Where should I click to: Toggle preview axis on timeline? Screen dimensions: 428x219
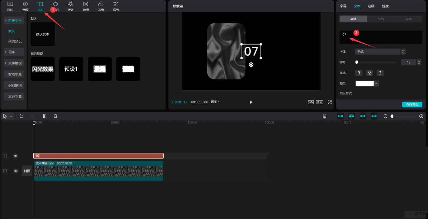point(374,116)
